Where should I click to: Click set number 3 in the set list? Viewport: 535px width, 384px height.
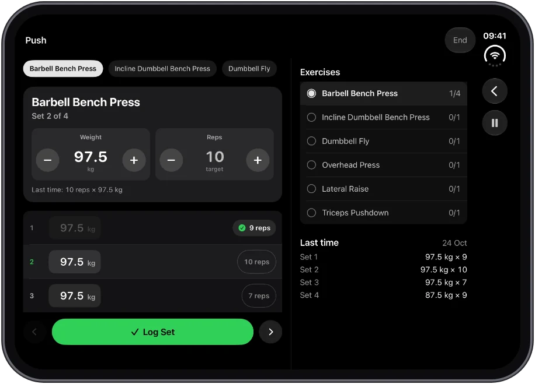[32, 296]
